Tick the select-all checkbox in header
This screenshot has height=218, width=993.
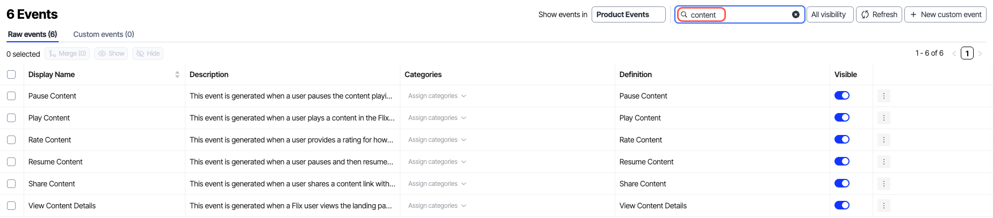coord(11,74)
